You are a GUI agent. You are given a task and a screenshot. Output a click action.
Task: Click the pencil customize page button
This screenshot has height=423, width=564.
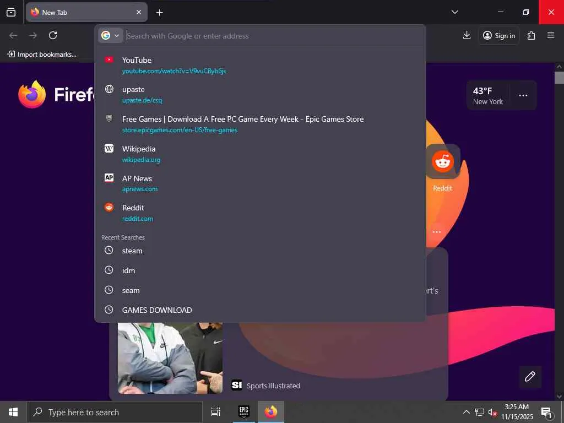point(530,377)
